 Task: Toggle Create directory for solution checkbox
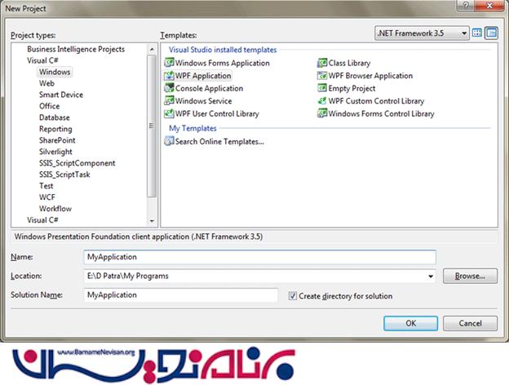coord(293,296)
